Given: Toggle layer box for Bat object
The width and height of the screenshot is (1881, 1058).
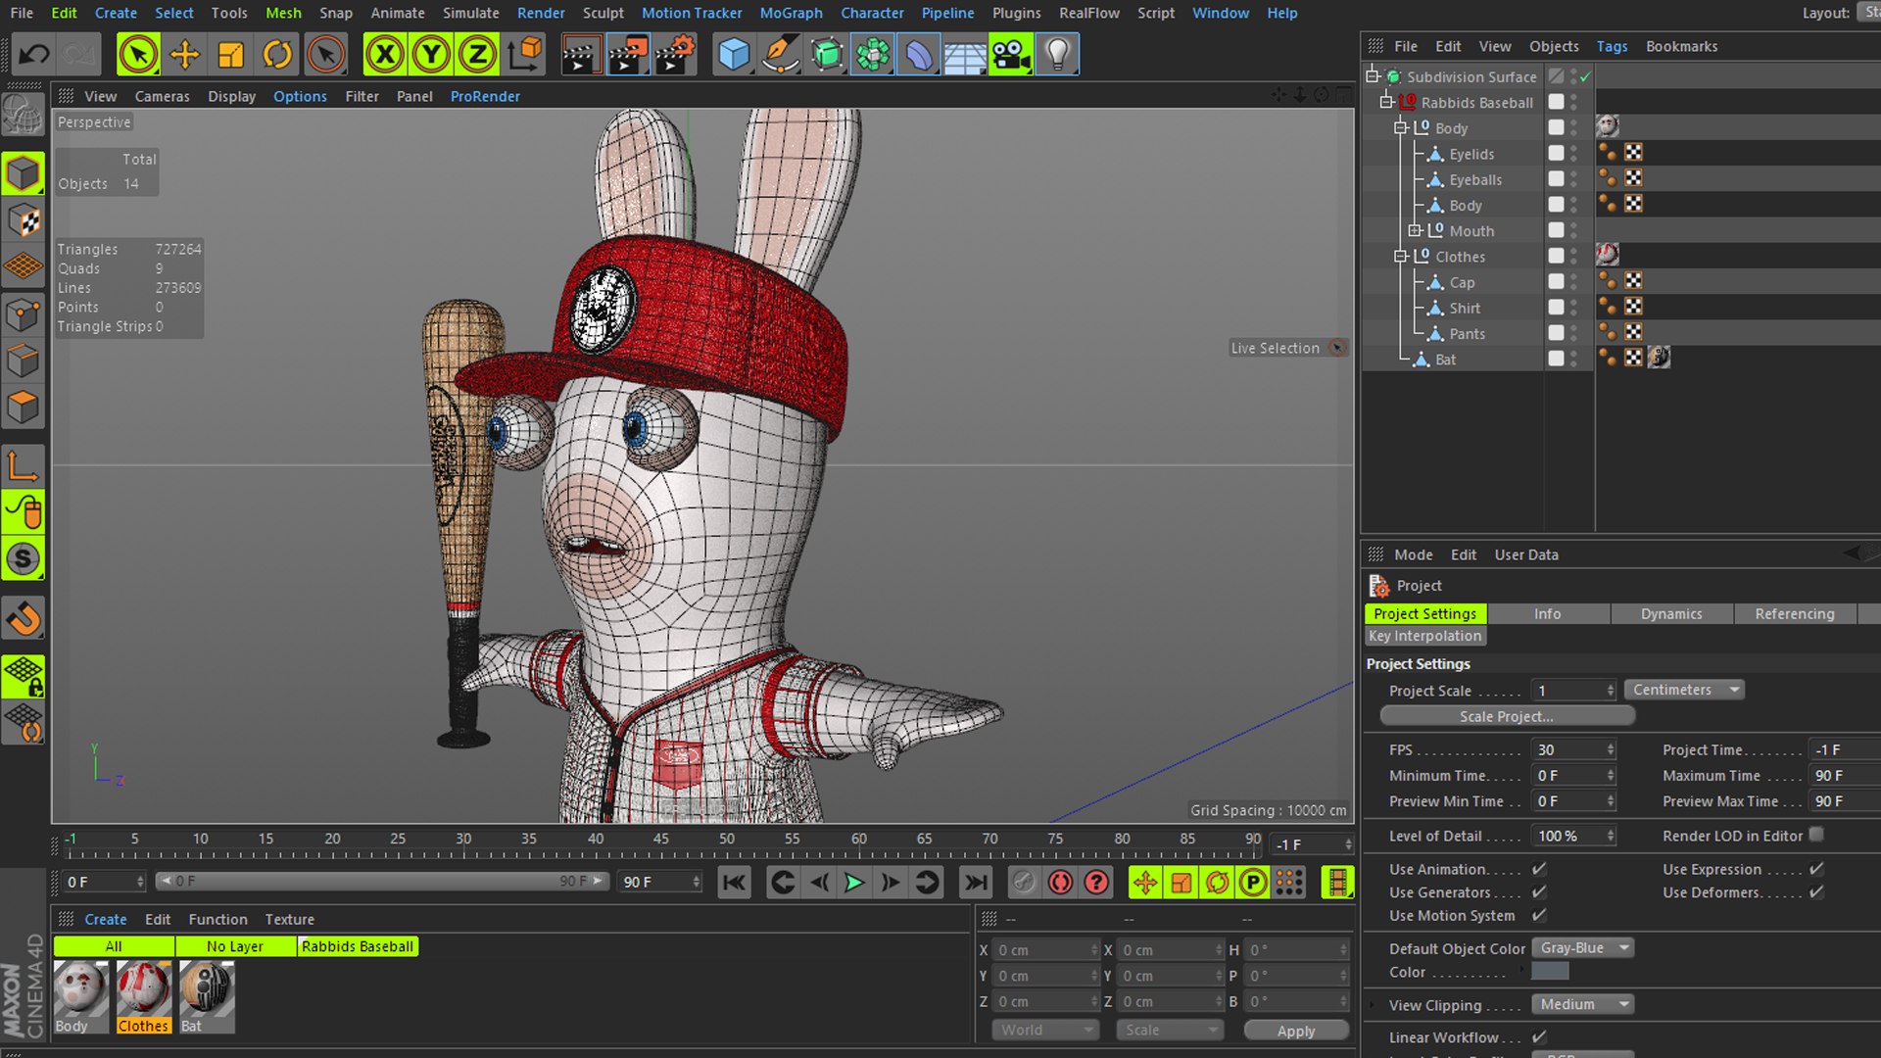Looking at the screenshot, I should (1556, 359).
